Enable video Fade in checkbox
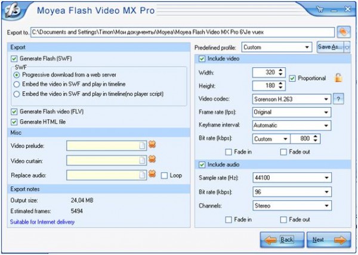 (229, 152)
